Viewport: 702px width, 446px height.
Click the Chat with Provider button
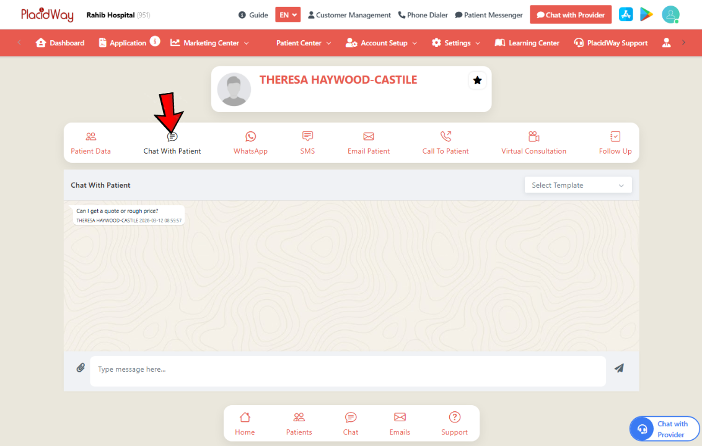(x=570, y=14)
